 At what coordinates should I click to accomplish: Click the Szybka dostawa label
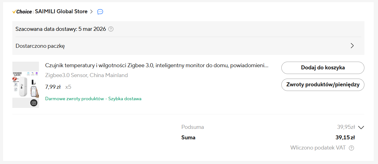coord(125,99)
